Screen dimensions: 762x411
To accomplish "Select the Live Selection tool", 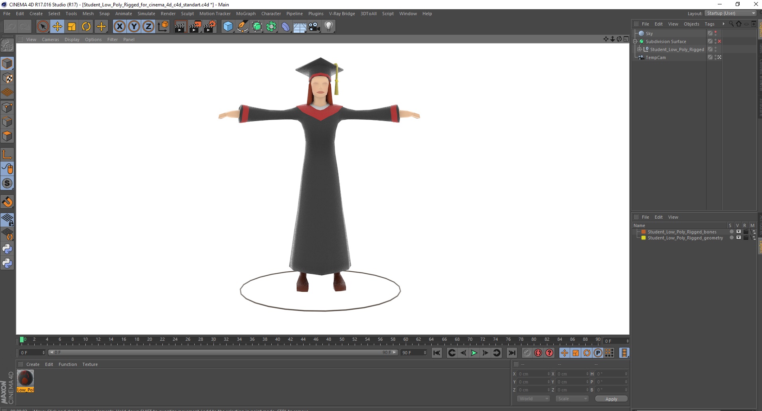I will point(43,27).
